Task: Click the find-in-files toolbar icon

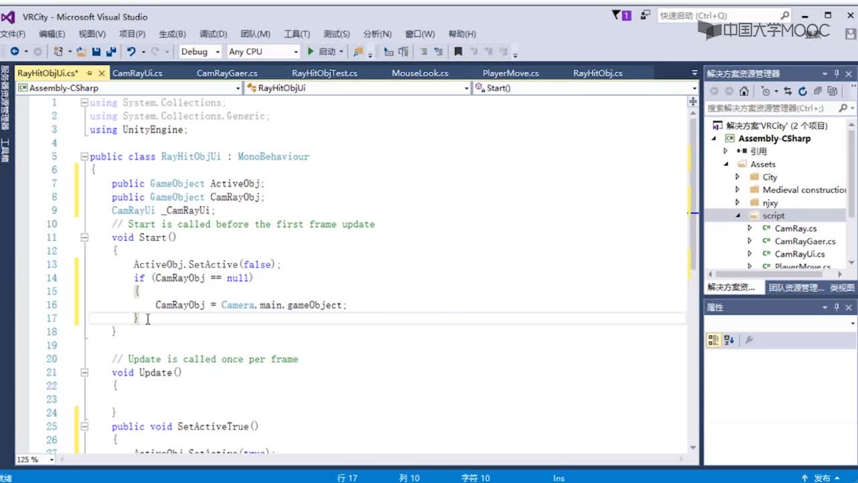Action: coord(358,52)
